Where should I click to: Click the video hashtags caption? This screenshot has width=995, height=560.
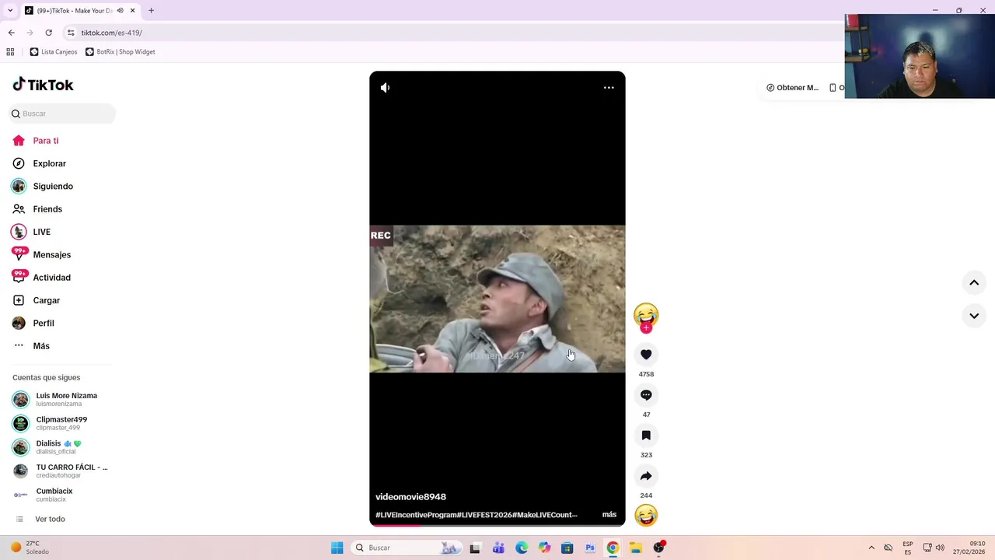pyautogui.click(x=477, y=515)
